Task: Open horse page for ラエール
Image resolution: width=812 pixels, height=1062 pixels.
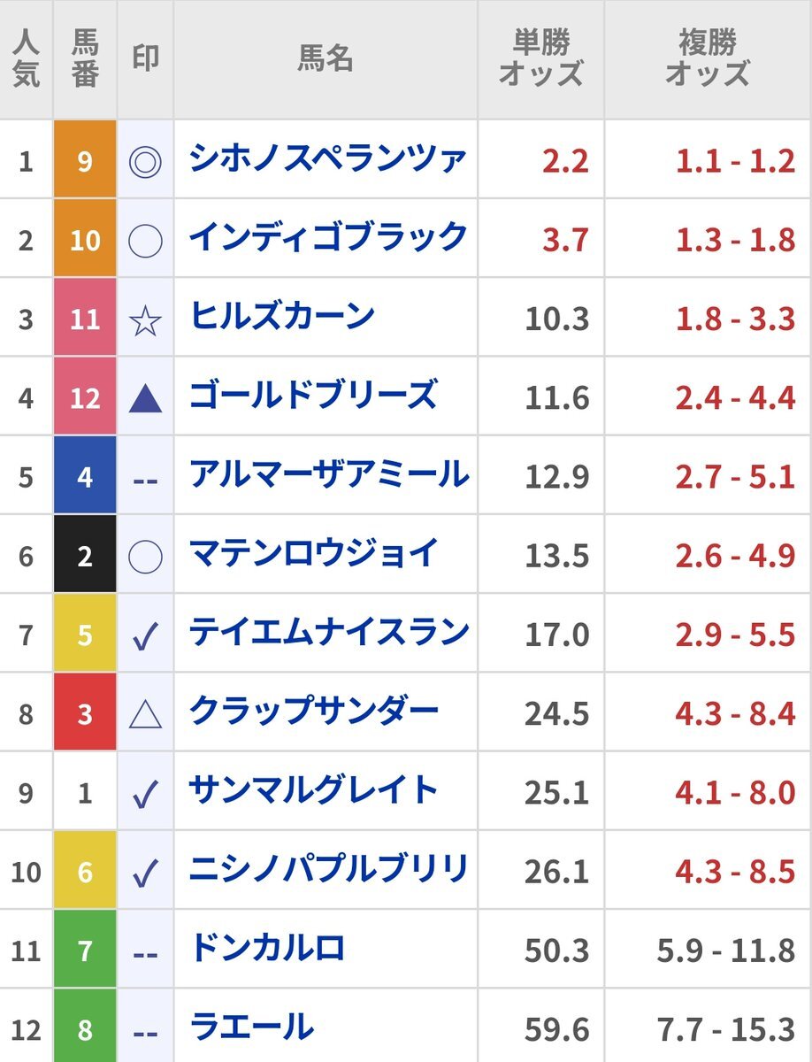Action: (252, 1027)
